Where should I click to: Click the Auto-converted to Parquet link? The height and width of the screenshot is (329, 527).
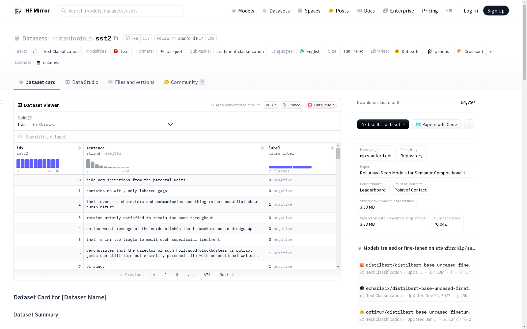point(237,105)
